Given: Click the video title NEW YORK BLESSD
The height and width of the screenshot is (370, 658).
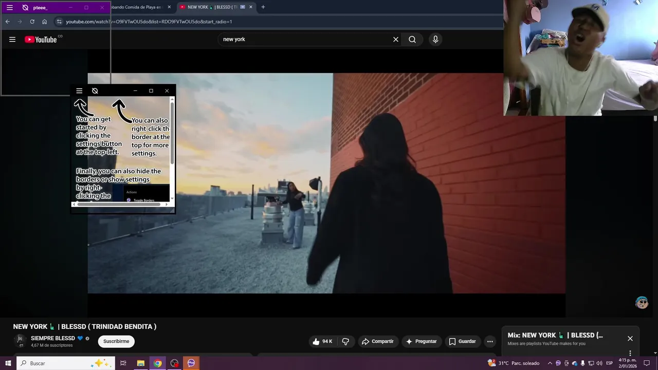Looking at the screenshot, I should coord(85,326).
